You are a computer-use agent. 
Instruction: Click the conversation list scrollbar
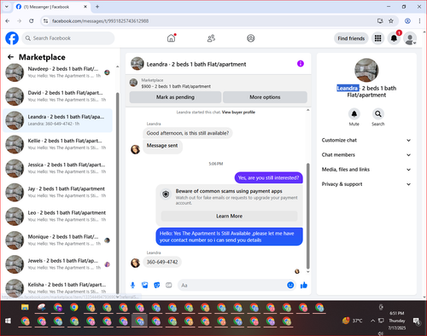click(117, 194)
